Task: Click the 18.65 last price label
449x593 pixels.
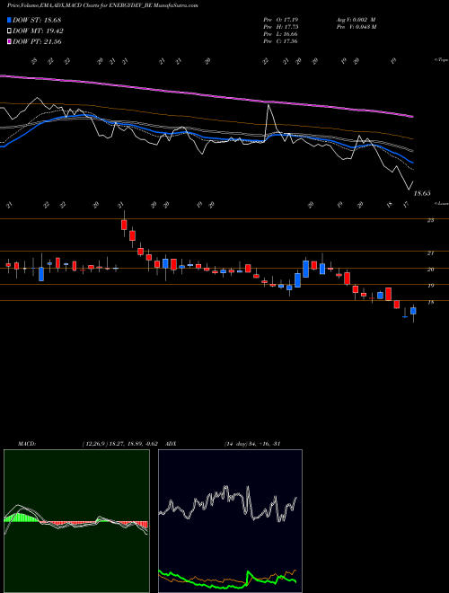Action: (x=422, y=194)
